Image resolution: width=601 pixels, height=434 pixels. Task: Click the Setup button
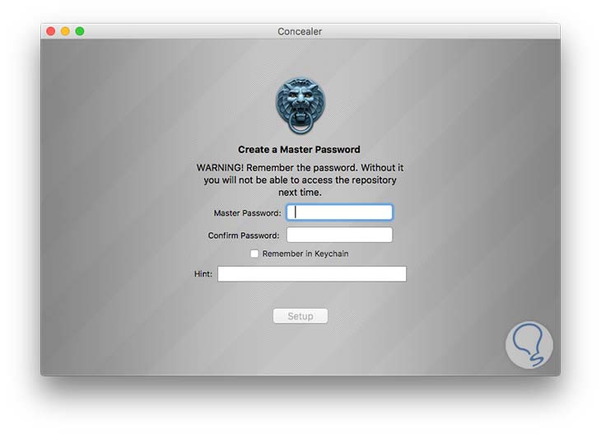(300, 316)
